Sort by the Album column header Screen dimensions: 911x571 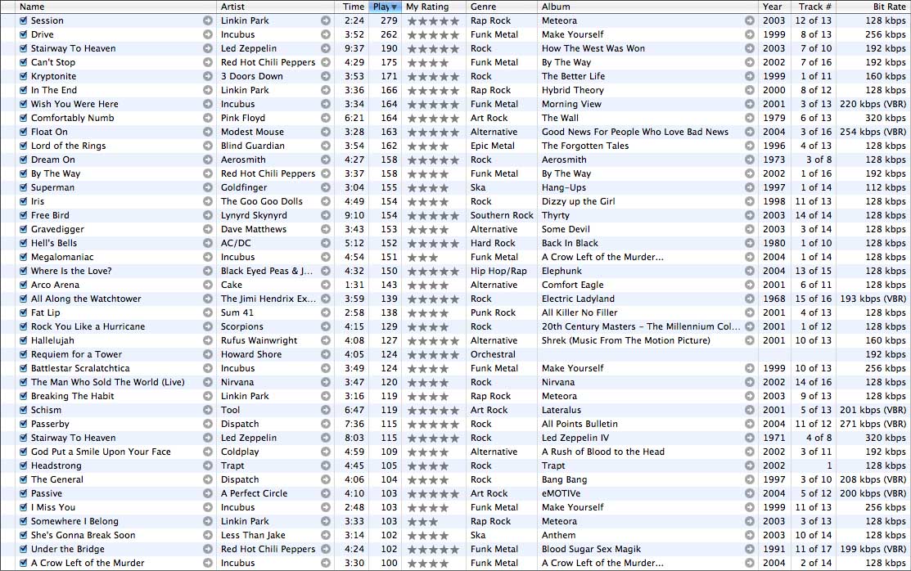(x=648, y=7)
